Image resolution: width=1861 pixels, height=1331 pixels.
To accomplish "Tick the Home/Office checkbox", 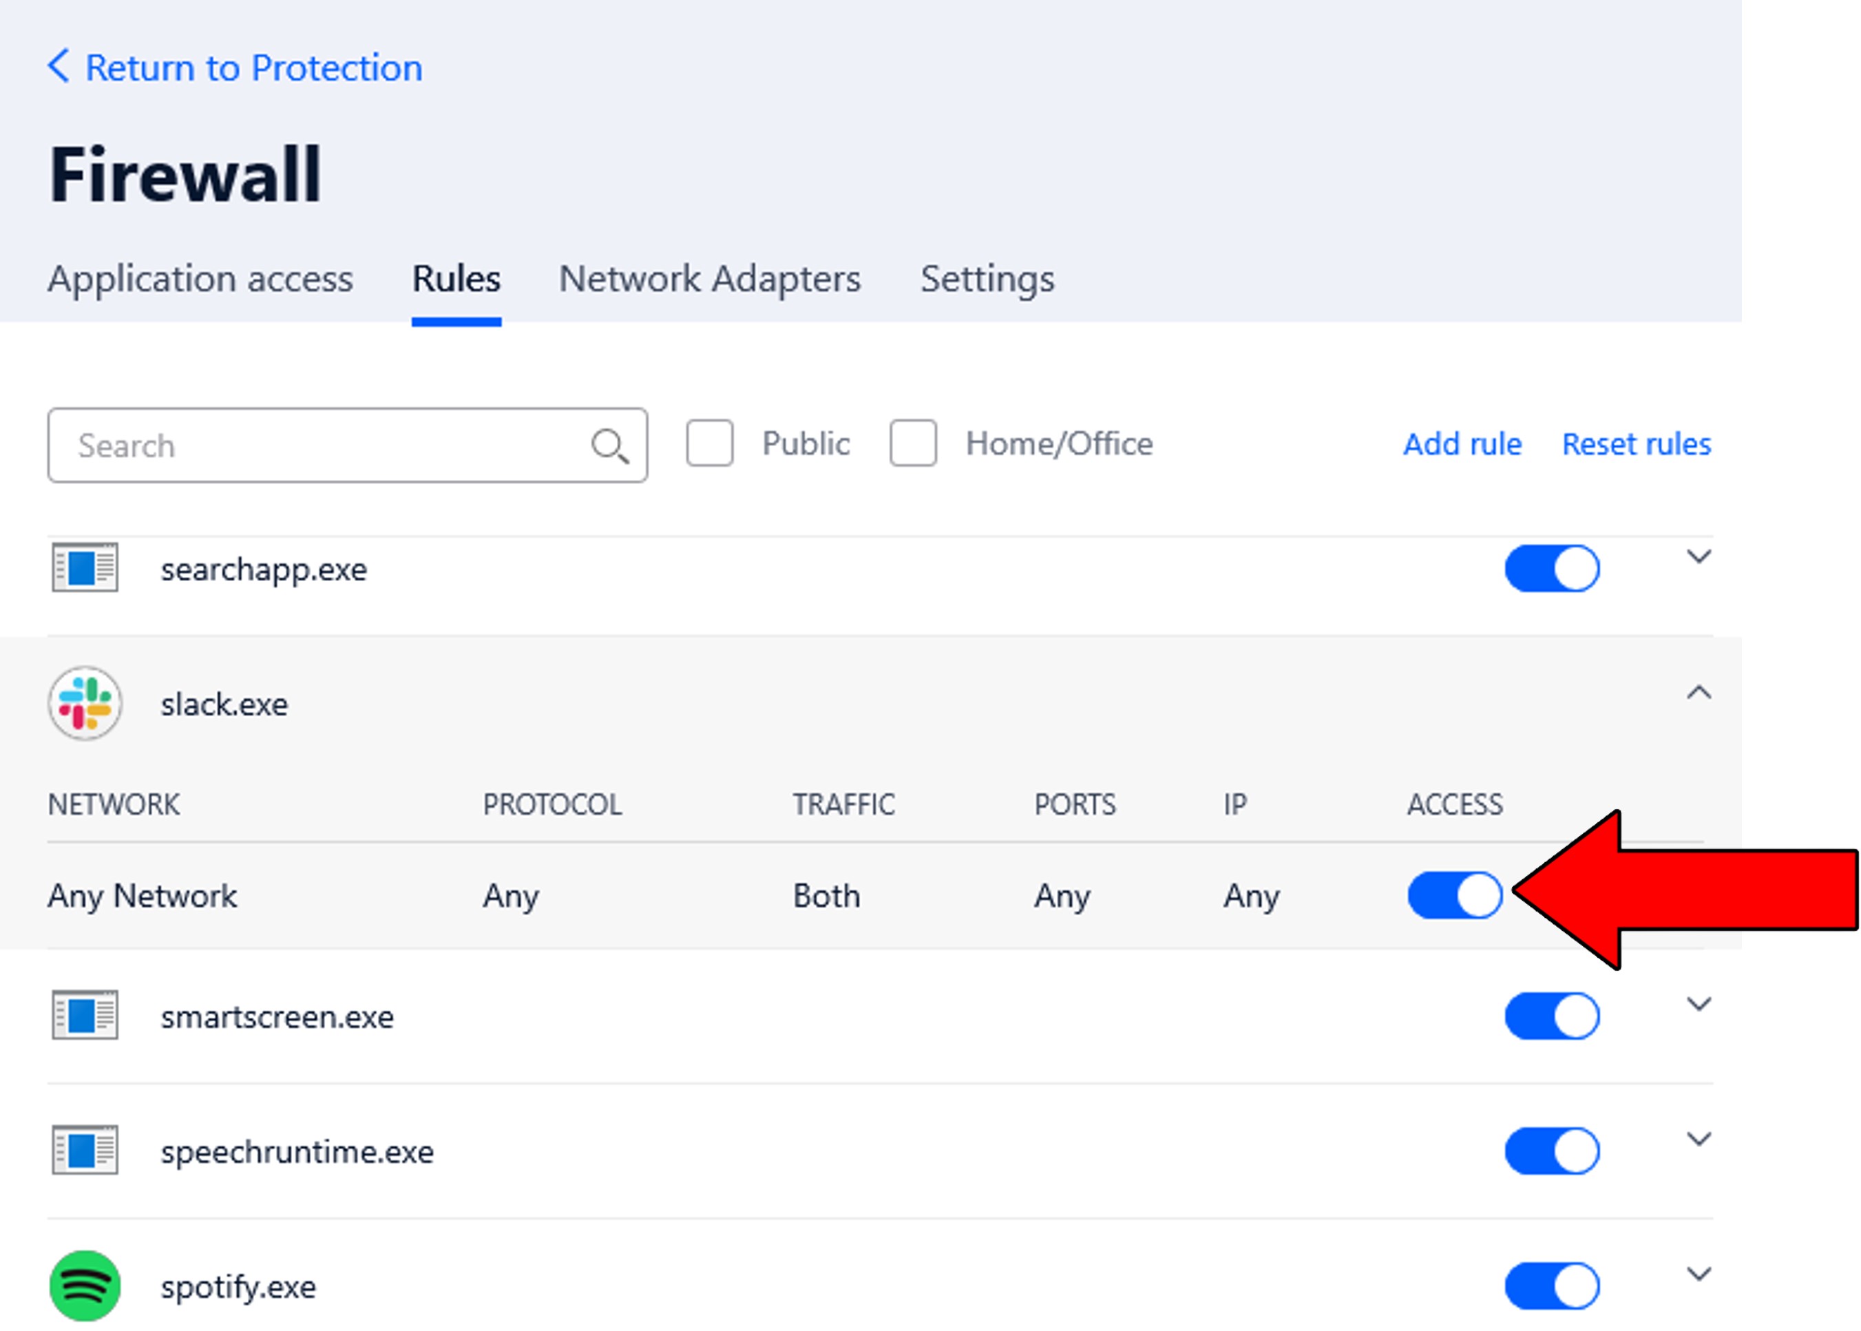I will click(x=913, y=443).
